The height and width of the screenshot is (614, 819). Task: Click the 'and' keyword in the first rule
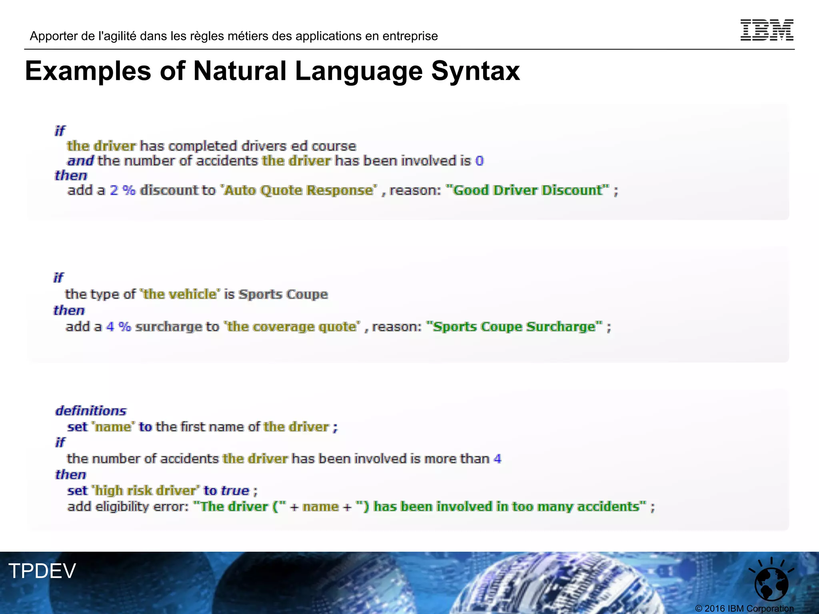click(x=80, y=161)
